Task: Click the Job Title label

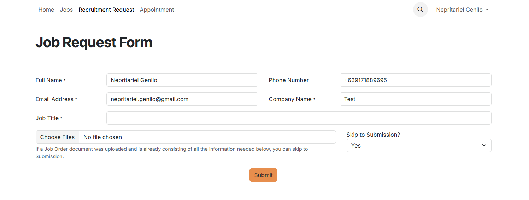Action: (49, 118)
